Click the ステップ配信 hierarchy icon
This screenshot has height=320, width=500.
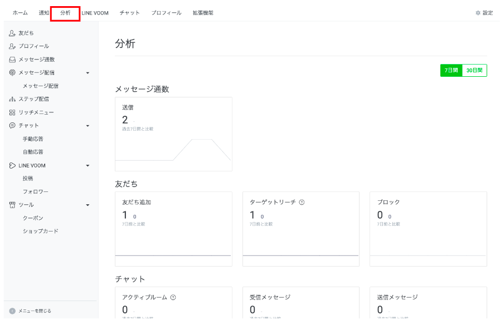pyautogui.click(x=12, y=99)
